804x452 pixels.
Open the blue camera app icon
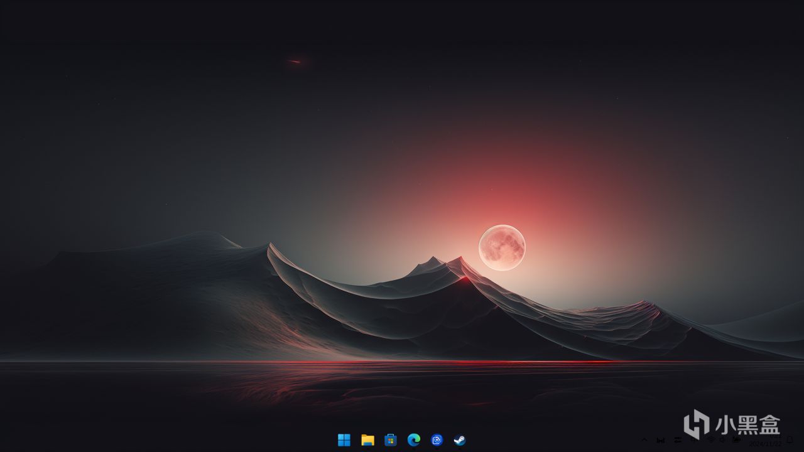click(x=437, y=440)
